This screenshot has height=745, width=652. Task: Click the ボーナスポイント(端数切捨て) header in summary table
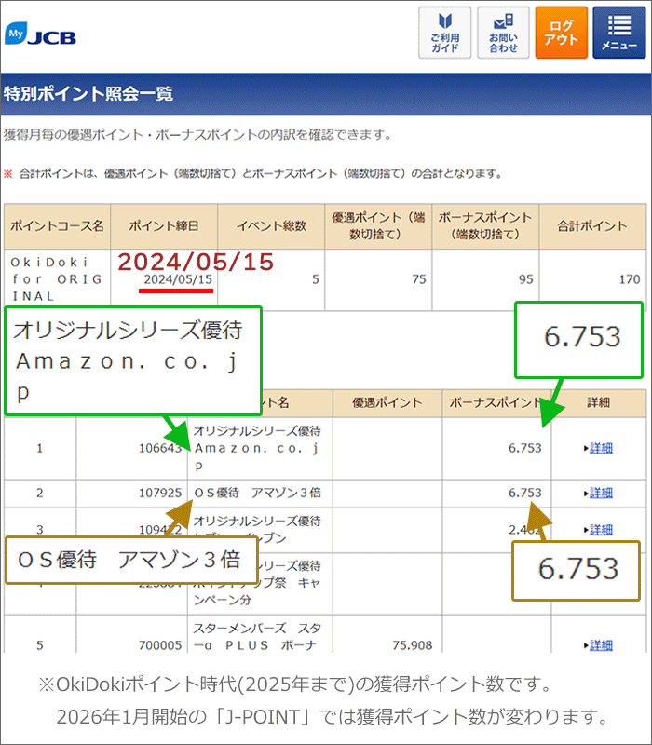coord(485,226)
